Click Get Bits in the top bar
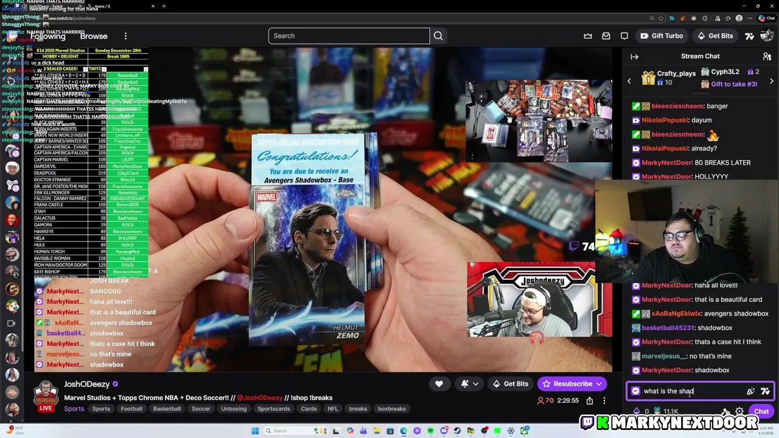This screenshot has height=438, width=779. pyautogui.click(x=715, y=36)
